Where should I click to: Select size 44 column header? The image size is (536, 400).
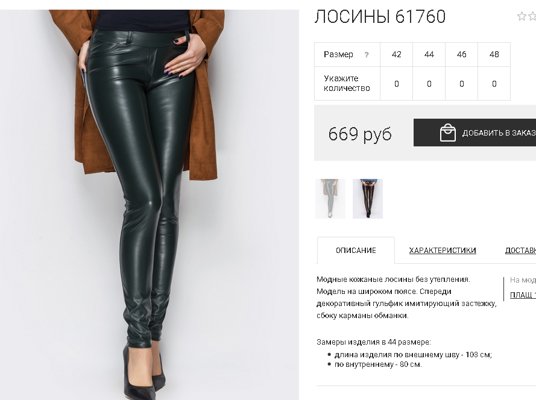[429, 54]
